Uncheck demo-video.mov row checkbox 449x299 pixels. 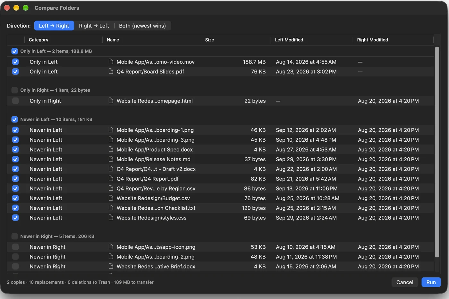(x=15, y=62)
